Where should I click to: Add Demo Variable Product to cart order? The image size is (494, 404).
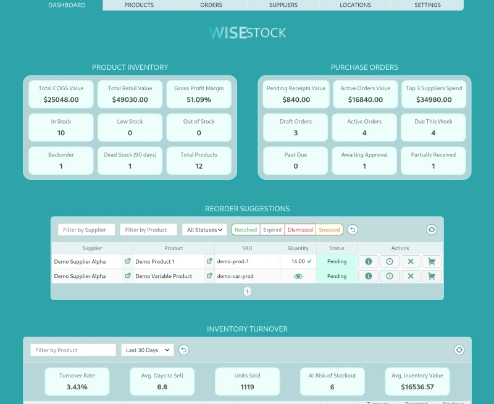(x=432, y=276)
